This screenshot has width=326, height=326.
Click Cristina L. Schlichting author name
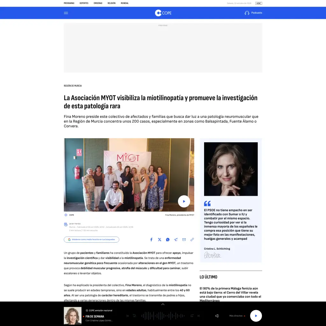(217, 249)
